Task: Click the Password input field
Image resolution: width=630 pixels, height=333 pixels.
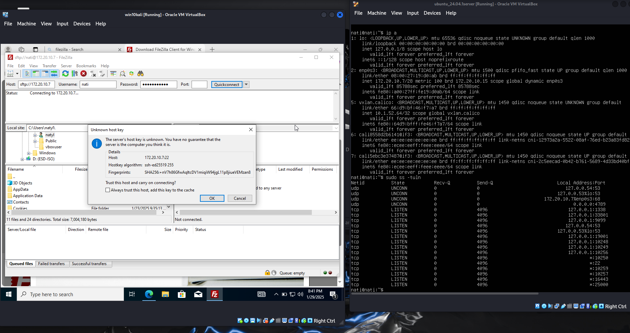Action: click(x=158, y=84)
